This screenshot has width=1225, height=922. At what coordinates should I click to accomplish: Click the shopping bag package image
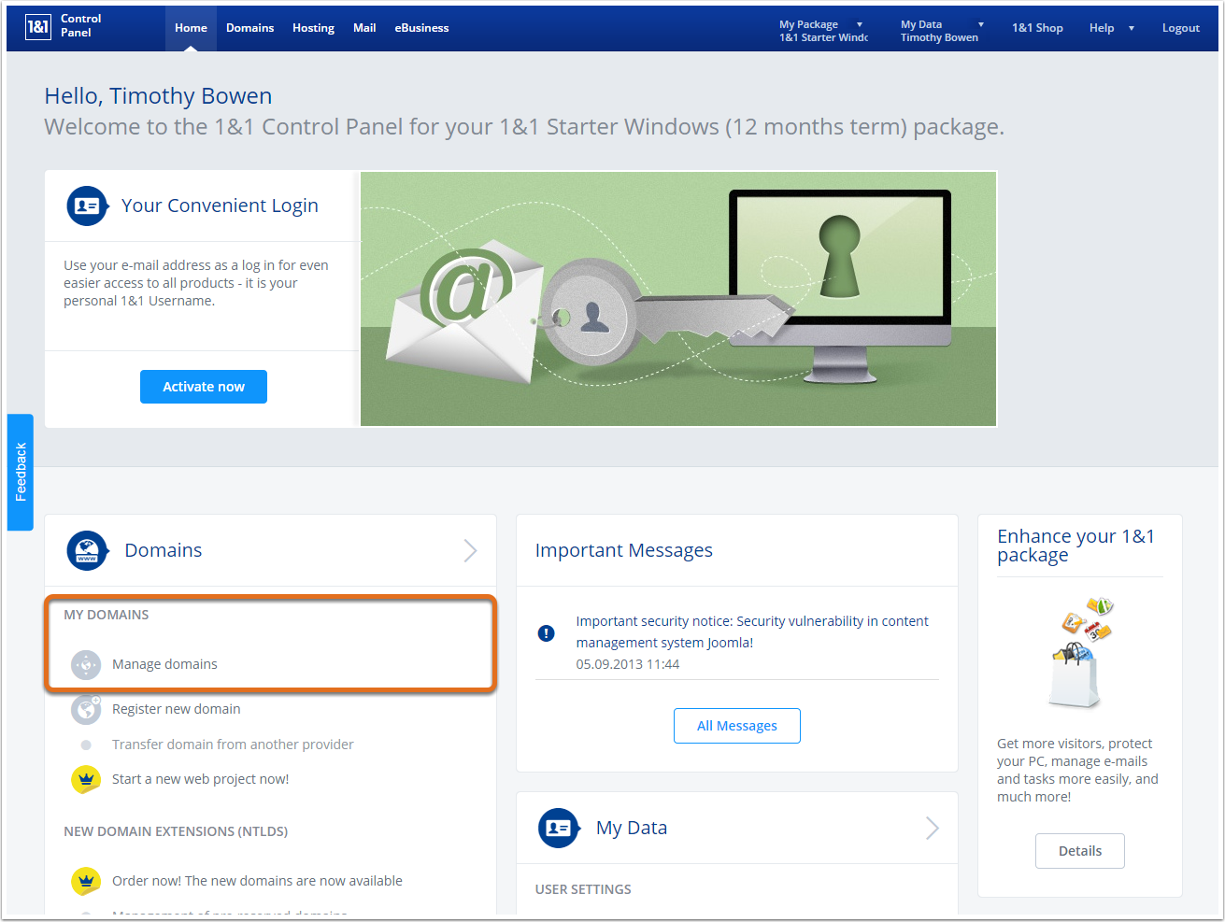pos(1079,654)
